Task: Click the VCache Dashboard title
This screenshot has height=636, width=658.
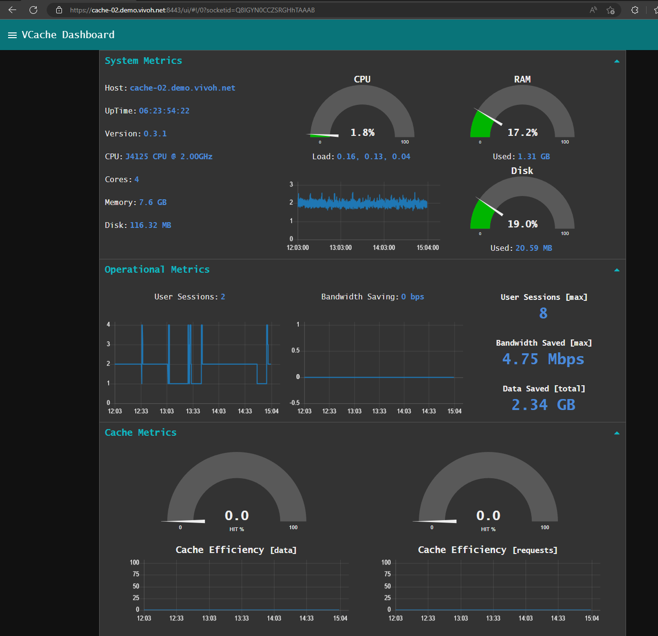Action: [x=68, y=34]
